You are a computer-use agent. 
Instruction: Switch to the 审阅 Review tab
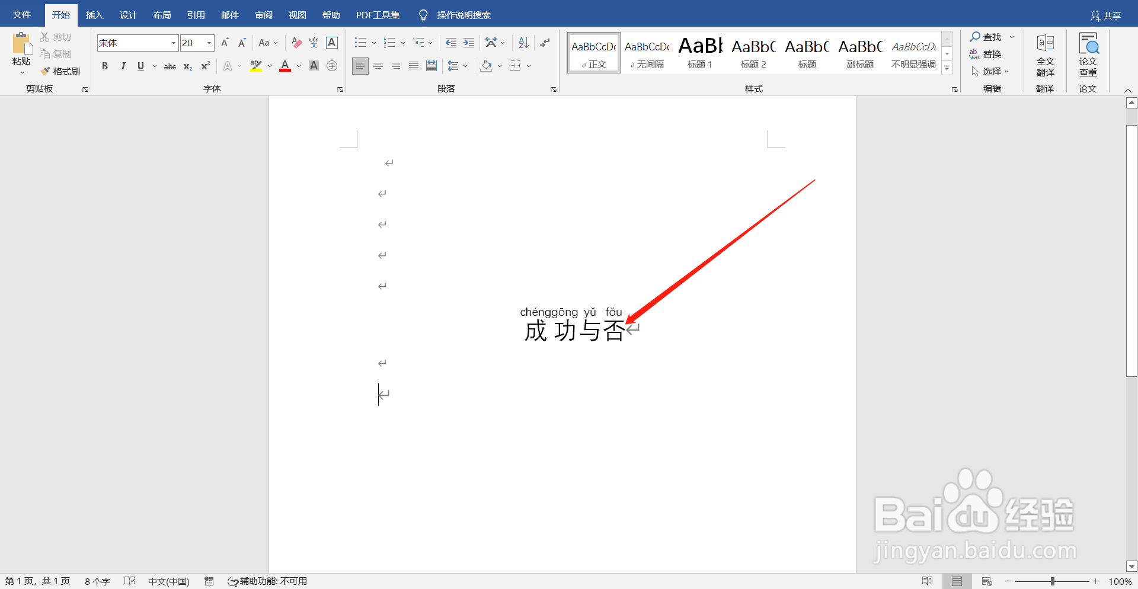[x=264, y=15]
